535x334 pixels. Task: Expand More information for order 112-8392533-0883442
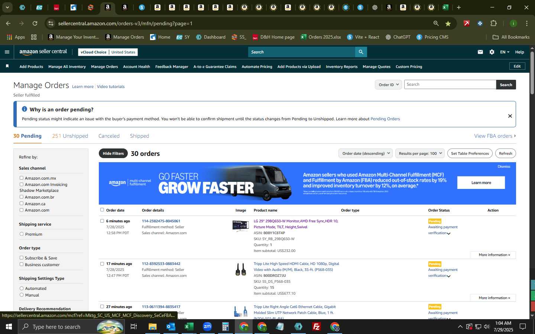pos(493,298)
